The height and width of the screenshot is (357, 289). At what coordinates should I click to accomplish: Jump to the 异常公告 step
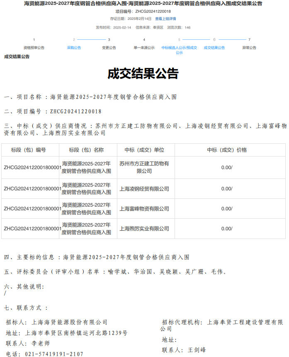click(249, 48)
